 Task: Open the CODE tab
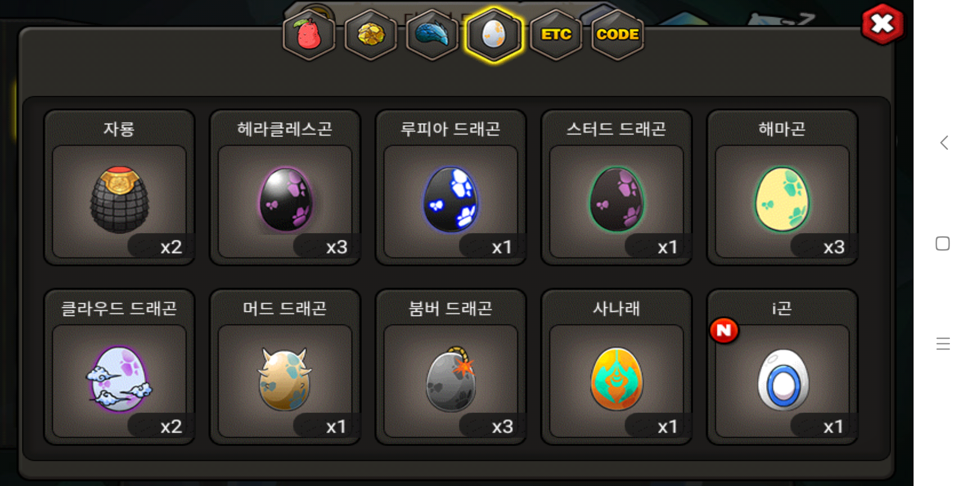617,34
